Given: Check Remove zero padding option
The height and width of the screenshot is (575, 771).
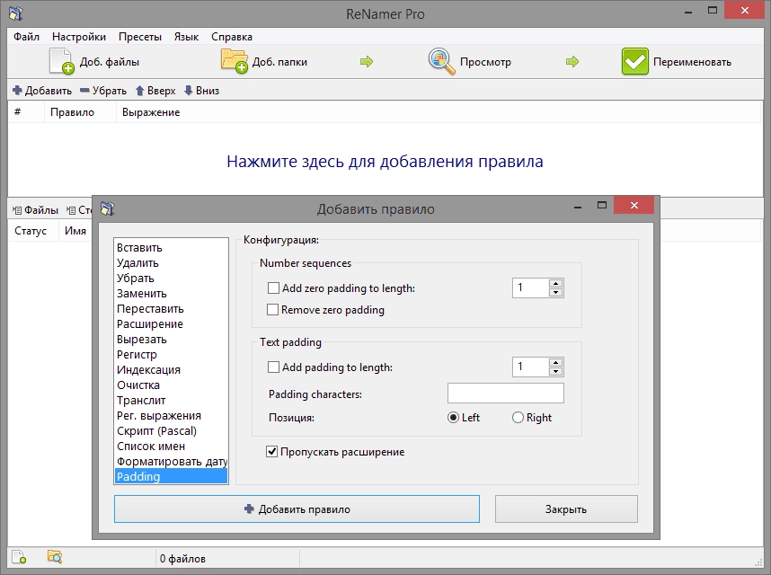Looking at the screenshot, I should (x=272, y=310).
